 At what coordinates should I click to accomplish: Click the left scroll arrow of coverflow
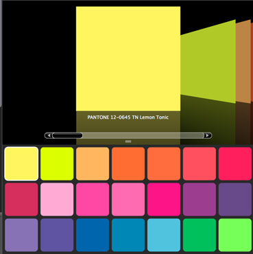[48, 135]
